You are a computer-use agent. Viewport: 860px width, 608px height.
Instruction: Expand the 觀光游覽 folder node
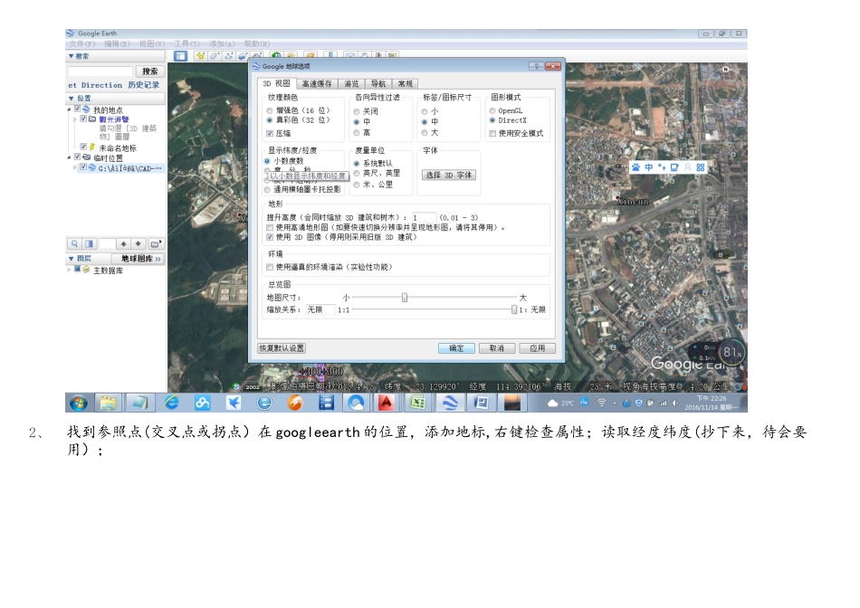click(x=75, y=119)
